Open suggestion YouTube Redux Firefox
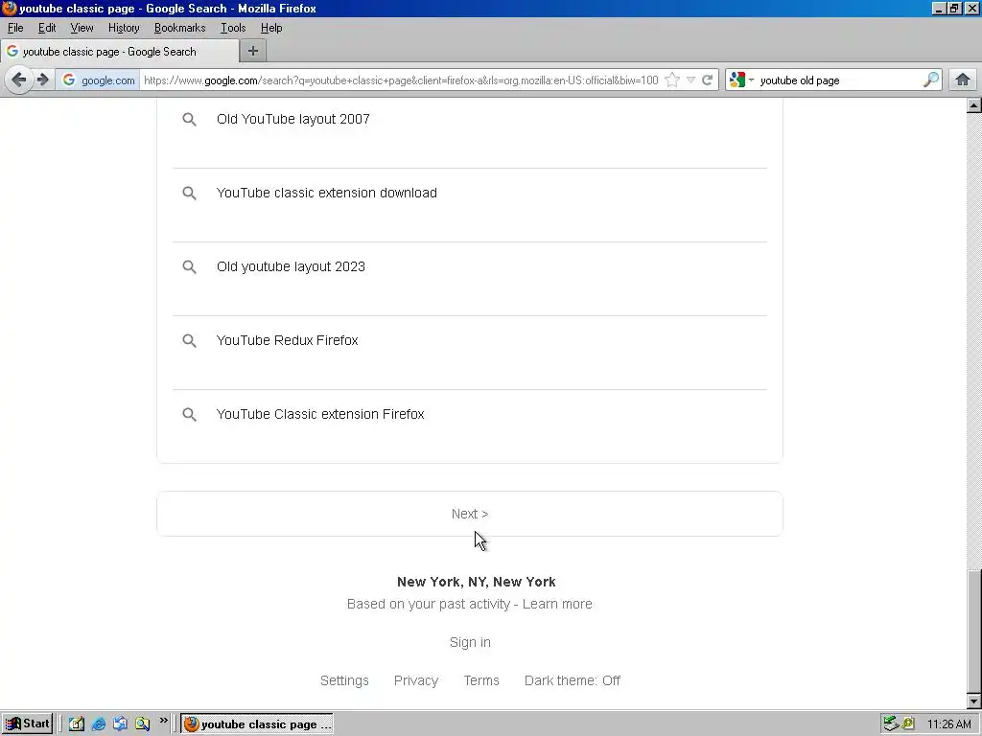The height and width of the screenshot is (736, 982). [287, 340]
